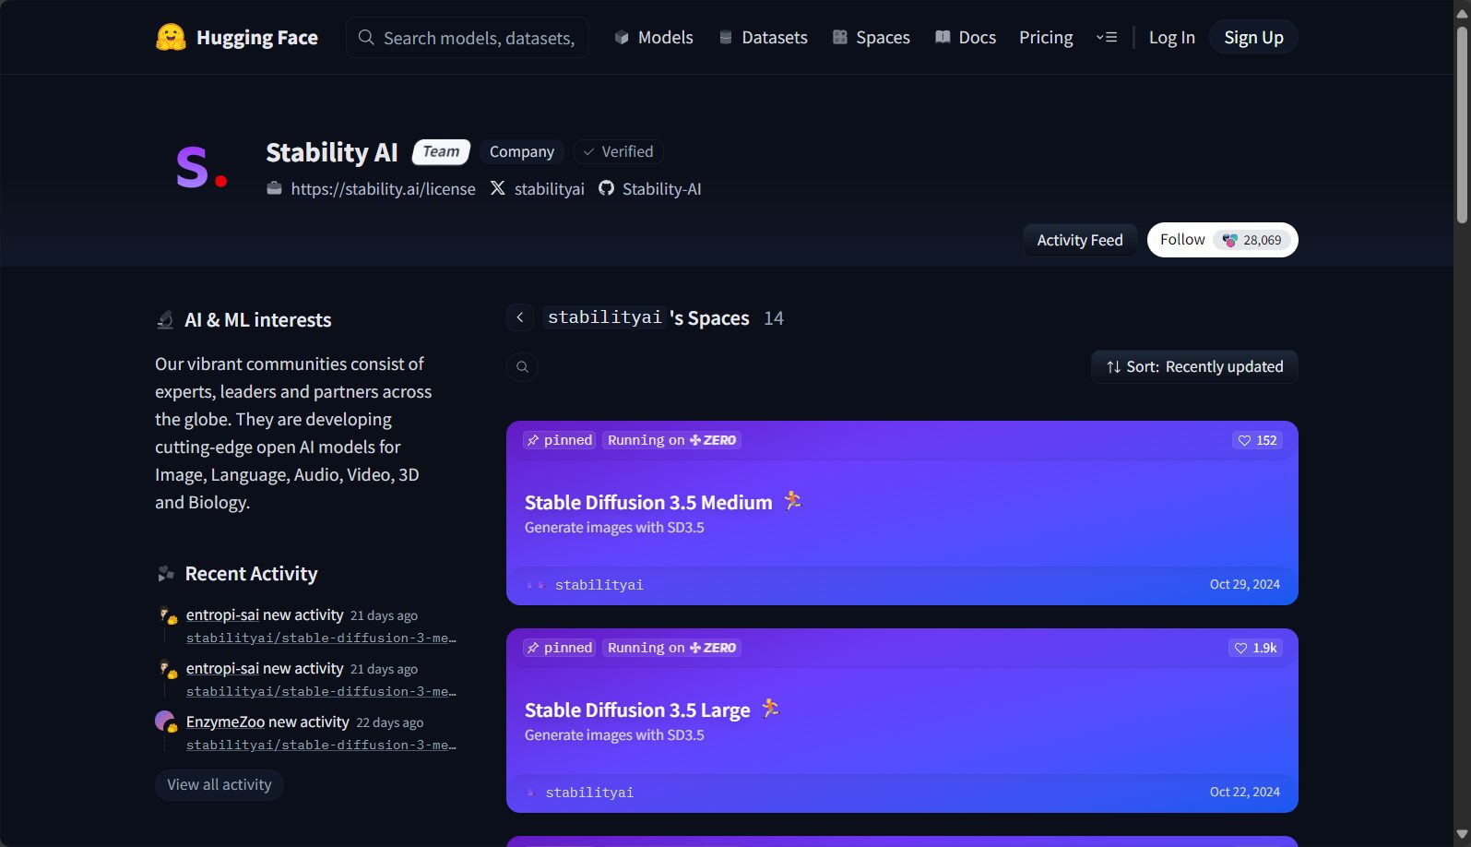Click the pinned tag on SD 3.5 Medium

tap(560, 440)
